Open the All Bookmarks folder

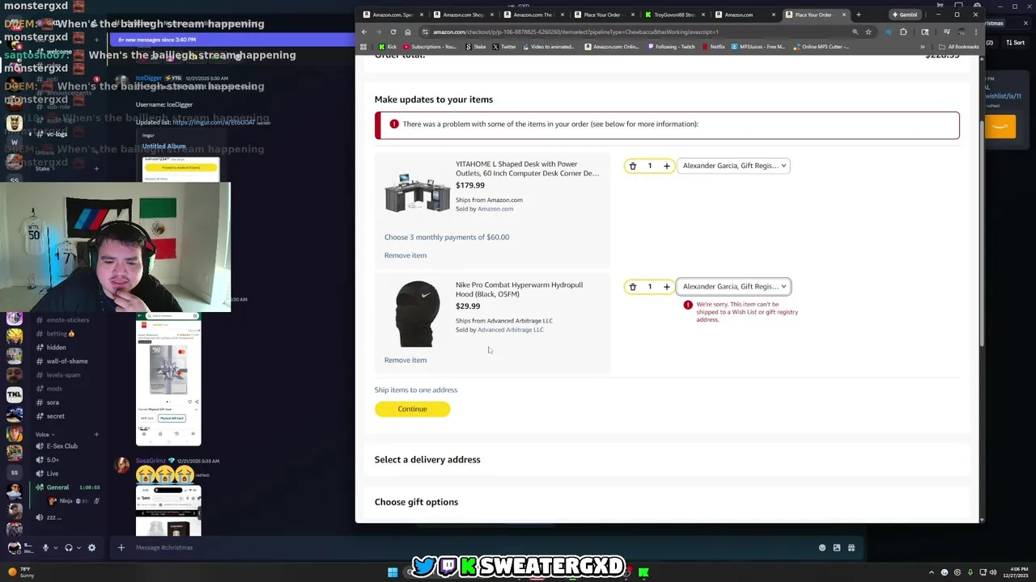point(959,47)
